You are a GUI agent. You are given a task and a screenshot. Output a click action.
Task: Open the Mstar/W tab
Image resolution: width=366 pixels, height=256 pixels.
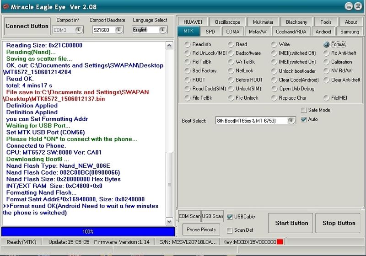click(x=258, y=32)
